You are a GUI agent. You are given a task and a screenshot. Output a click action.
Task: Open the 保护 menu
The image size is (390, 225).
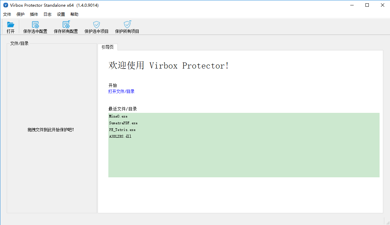21,14
